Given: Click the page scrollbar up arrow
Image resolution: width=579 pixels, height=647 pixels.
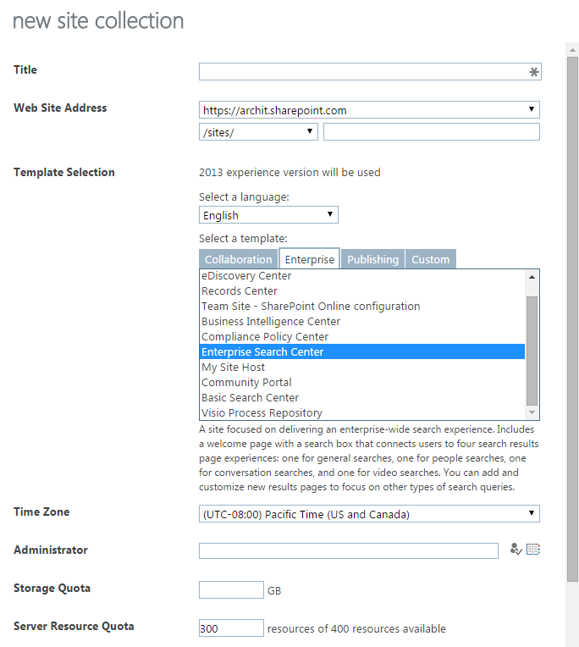Looking at the screenshot, I should pyautogui.click(x=572, y=50).
